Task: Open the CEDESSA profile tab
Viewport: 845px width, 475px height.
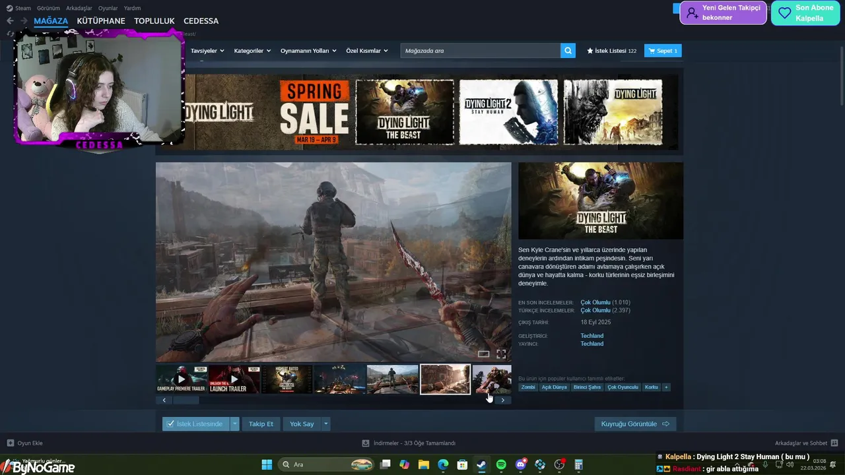Action: tap(201, 21)
